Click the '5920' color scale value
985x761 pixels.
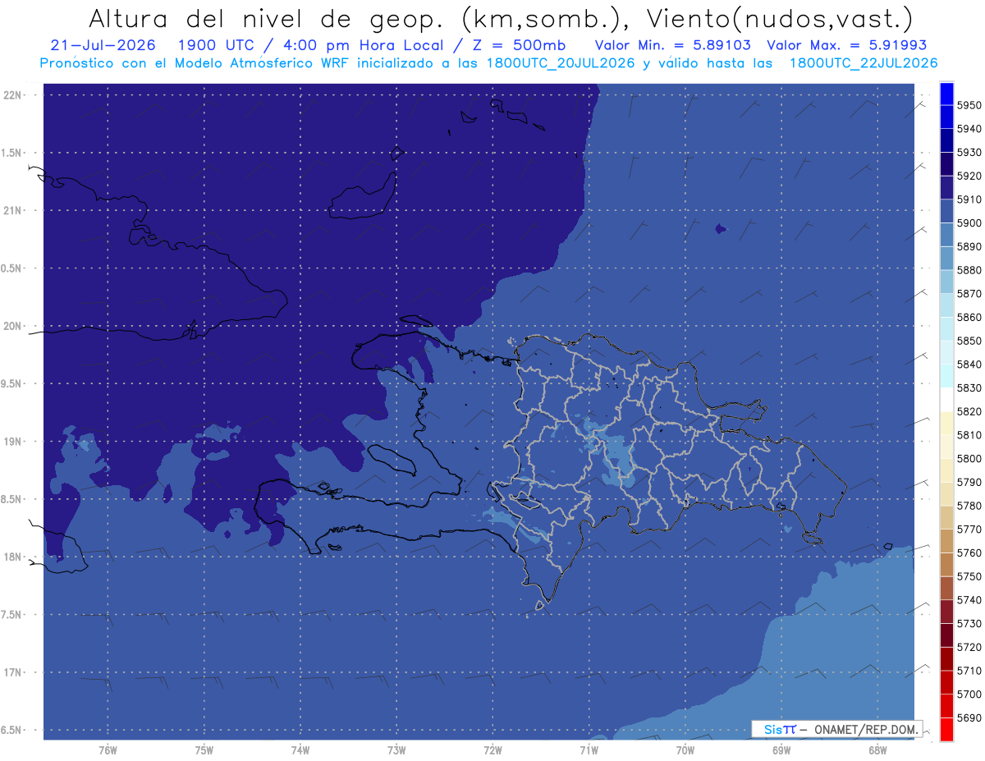tap(969, 176)
